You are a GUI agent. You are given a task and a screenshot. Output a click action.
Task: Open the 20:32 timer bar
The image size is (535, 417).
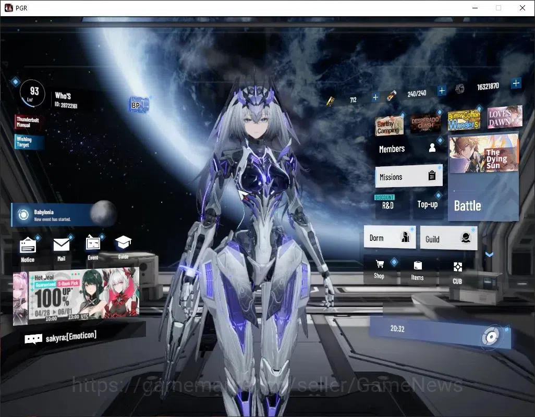point(440,333)
